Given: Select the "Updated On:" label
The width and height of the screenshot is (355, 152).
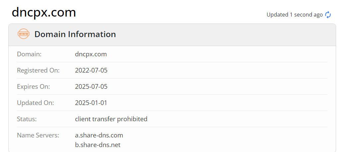Looking at the screenshot, I should click(x=35, y=103).
